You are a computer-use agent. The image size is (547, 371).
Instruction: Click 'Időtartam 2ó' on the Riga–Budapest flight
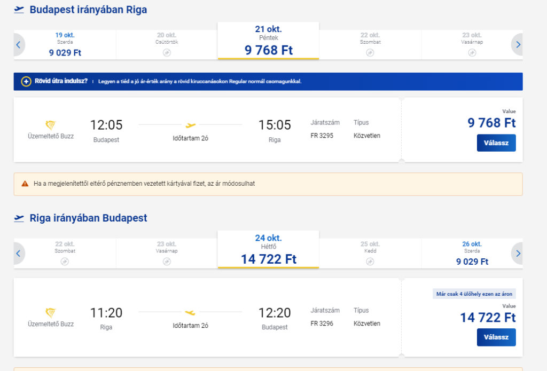tap(191, 326)
